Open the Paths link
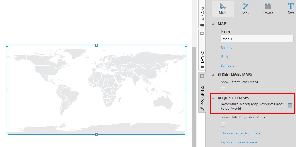Image resolution: width=296 pixels, height=147 pixels. coord(225,57)
